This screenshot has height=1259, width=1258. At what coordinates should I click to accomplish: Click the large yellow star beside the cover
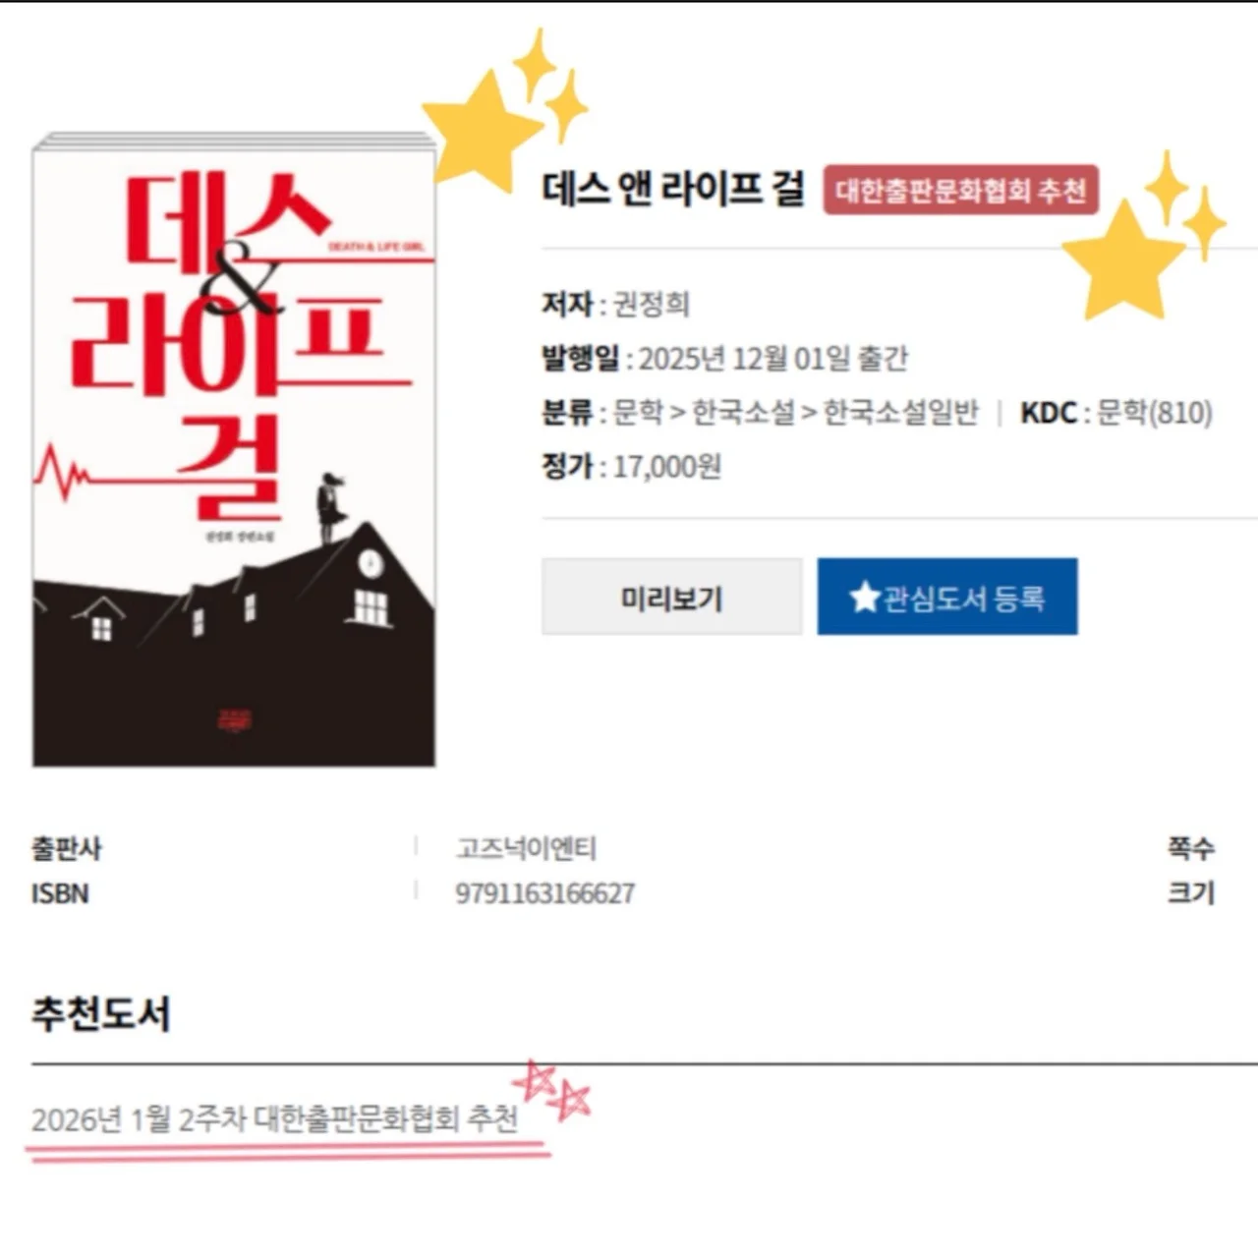(x=482, y=129)
